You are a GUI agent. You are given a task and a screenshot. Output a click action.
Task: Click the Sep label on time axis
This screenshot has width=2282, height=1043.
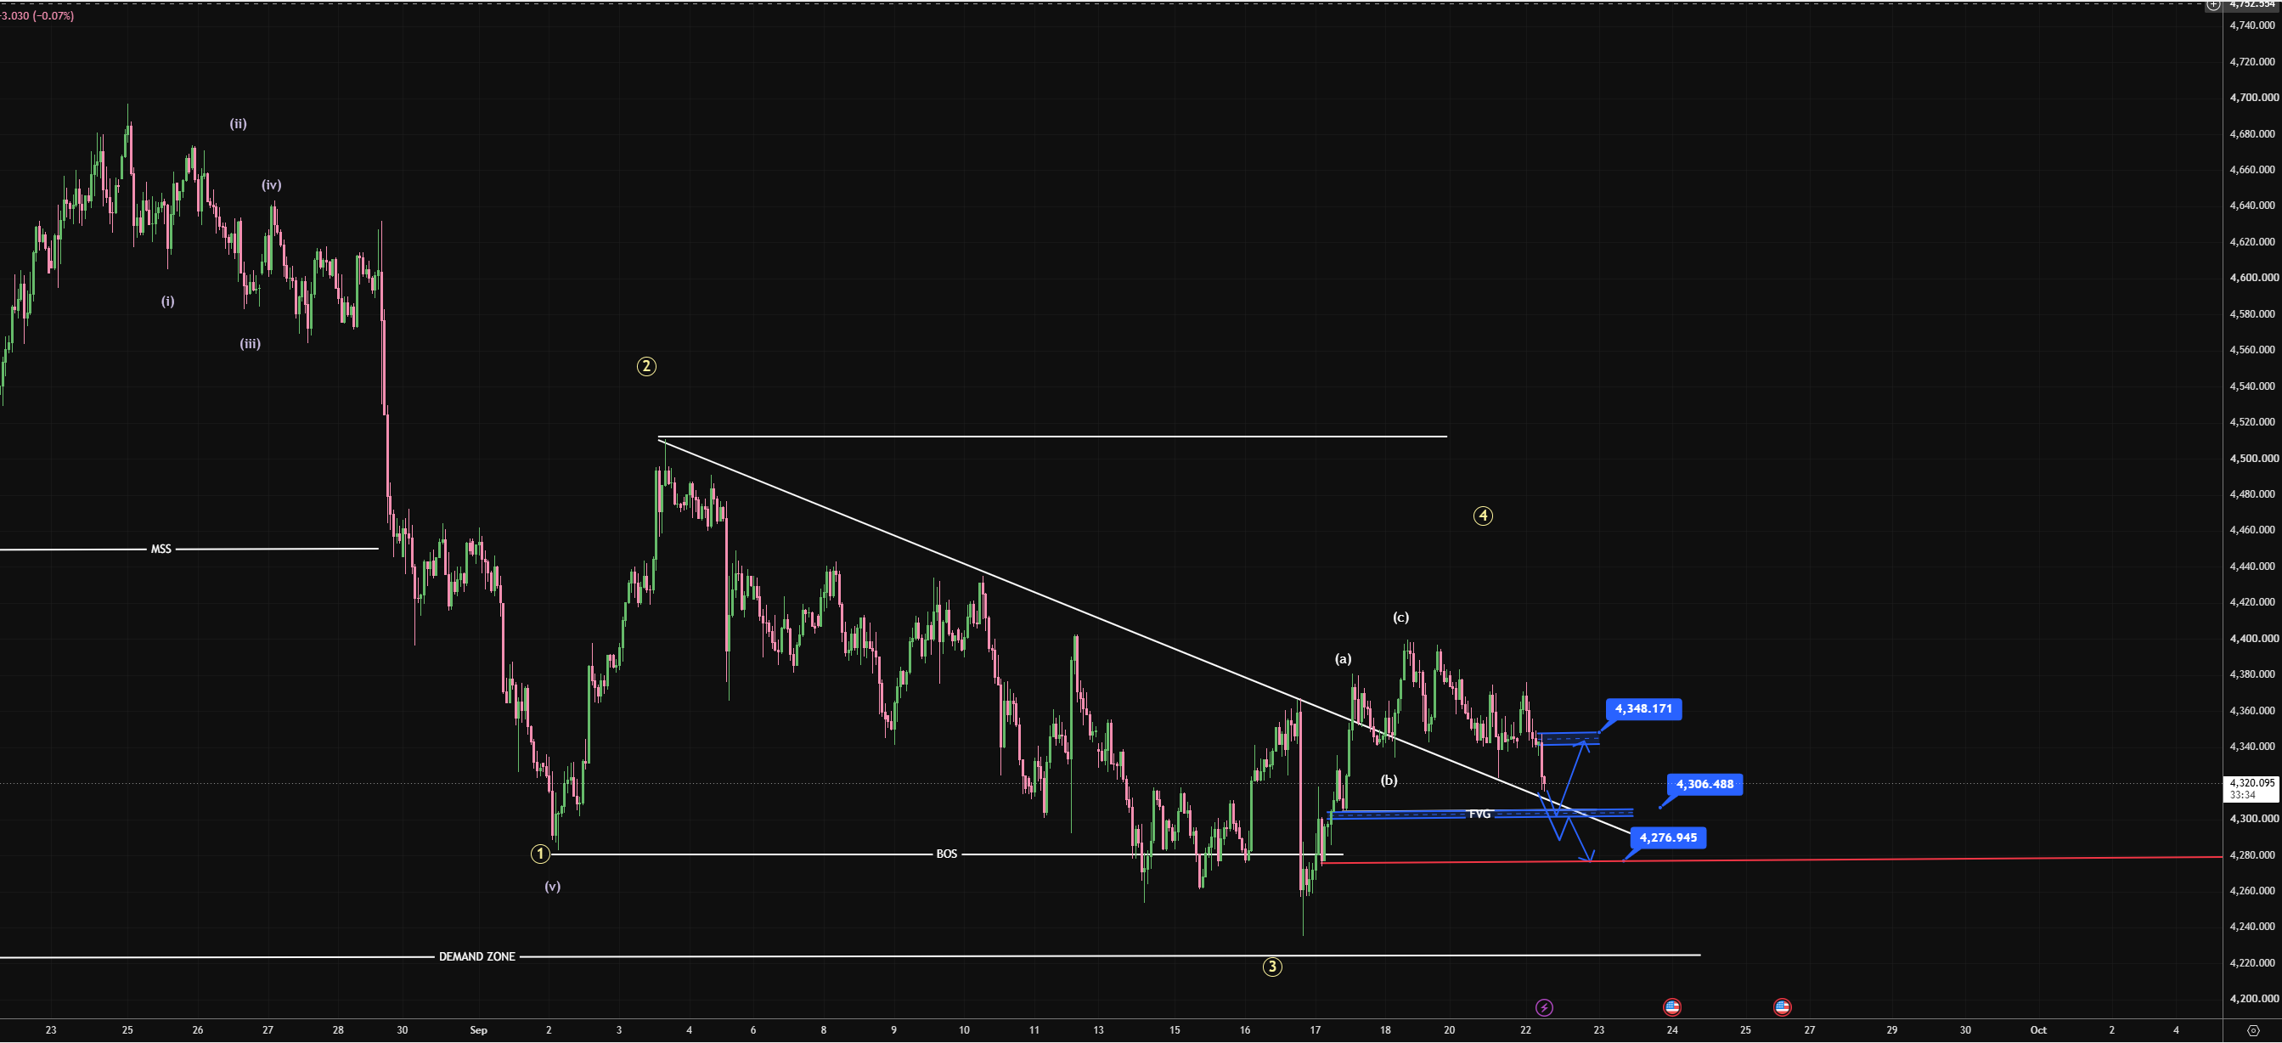[478, 1030]
